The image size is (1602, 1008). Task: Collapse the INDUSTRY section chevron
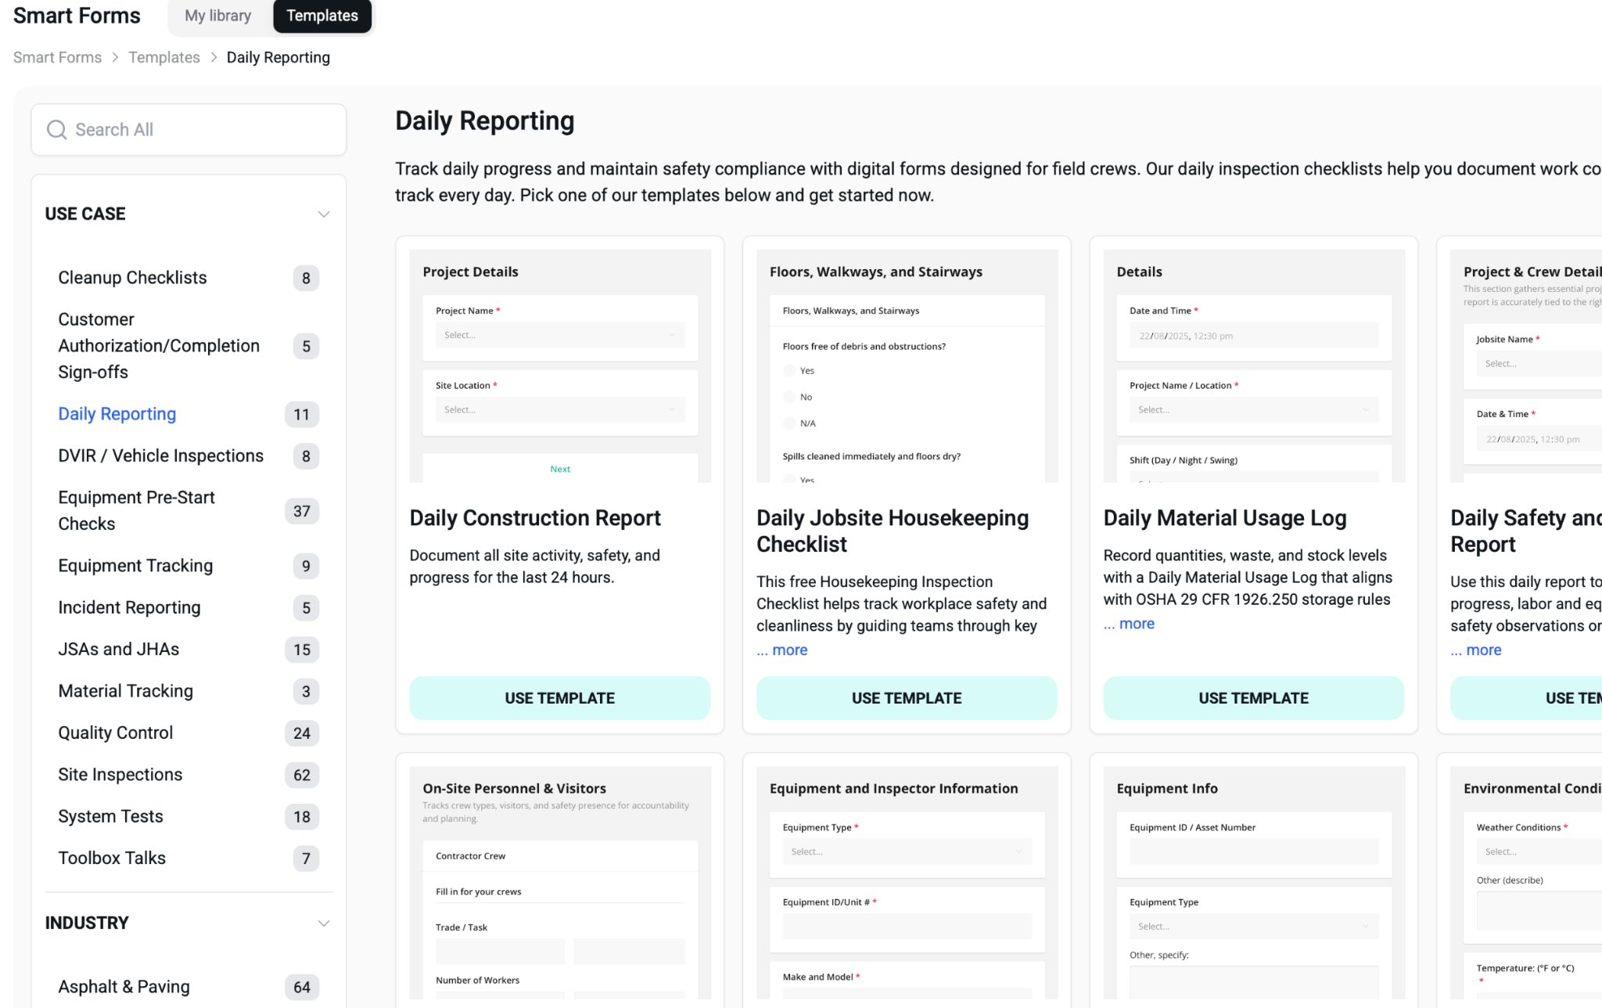point(324,923)
